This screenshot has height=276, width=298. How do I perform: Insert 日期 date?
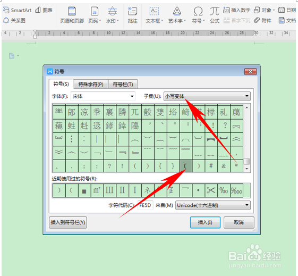[287, 10]
